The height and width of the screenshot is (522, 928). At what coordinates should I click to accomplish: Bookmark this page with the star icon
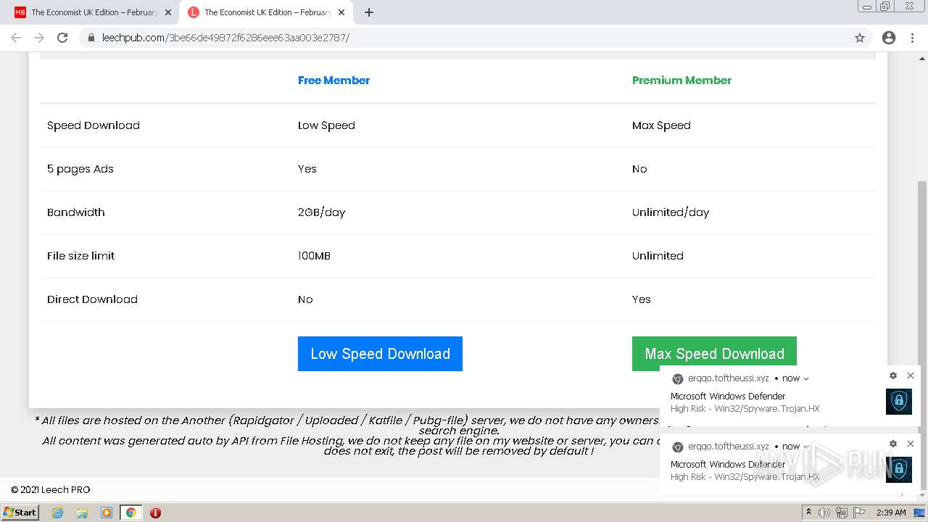(860, 38)
